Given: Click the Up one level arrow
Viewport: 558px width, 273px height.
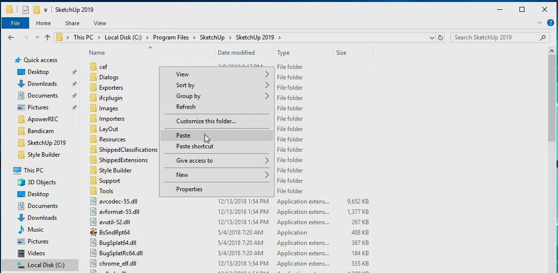Looking at the screenshot, I should tap(47, 37).
